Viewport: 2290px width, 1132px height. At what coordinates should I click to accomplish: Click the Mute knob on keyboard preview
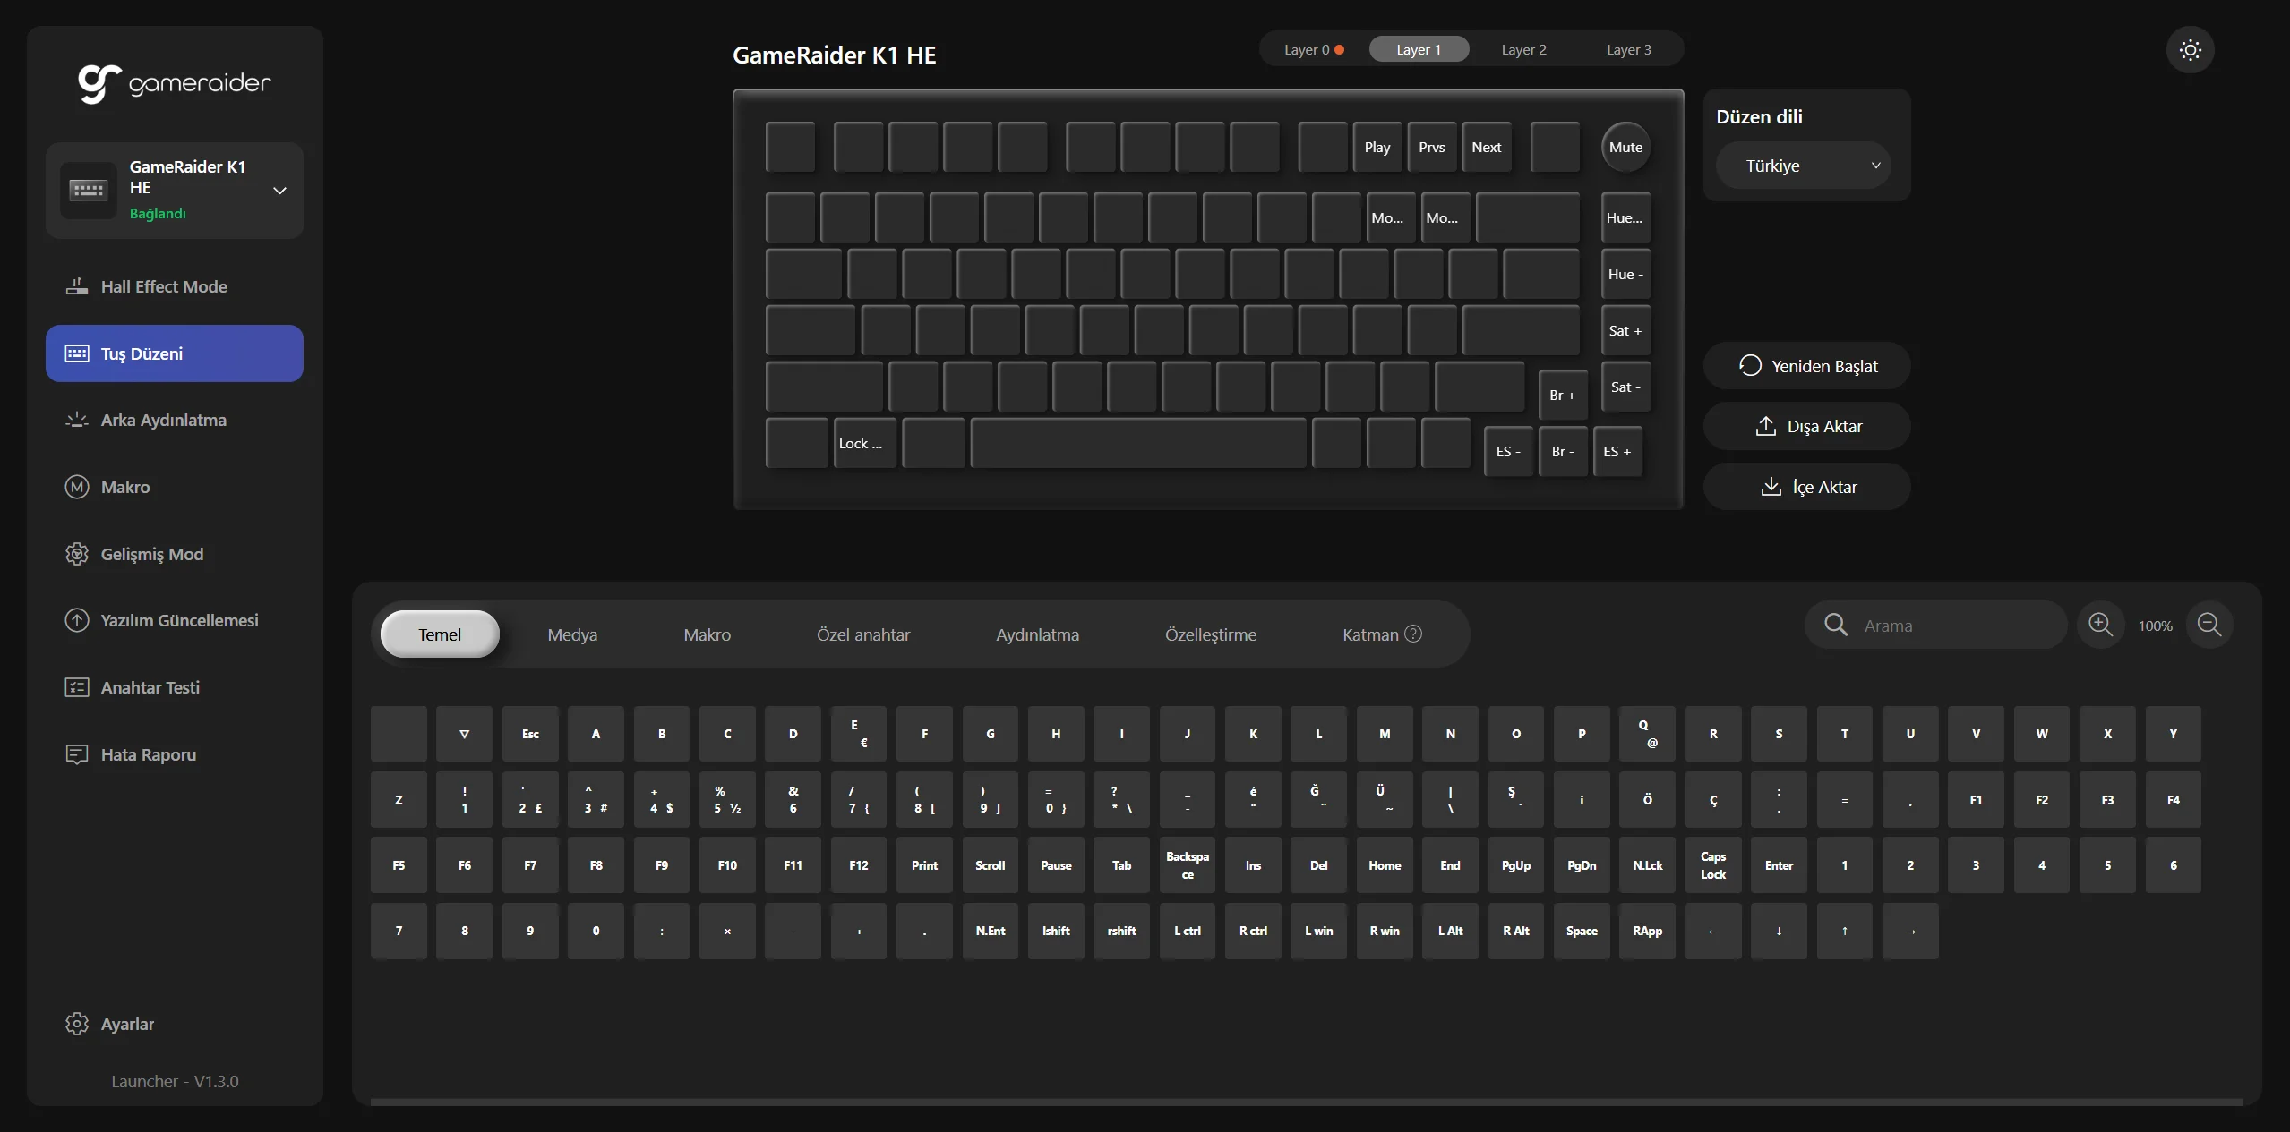[1625, 148]
